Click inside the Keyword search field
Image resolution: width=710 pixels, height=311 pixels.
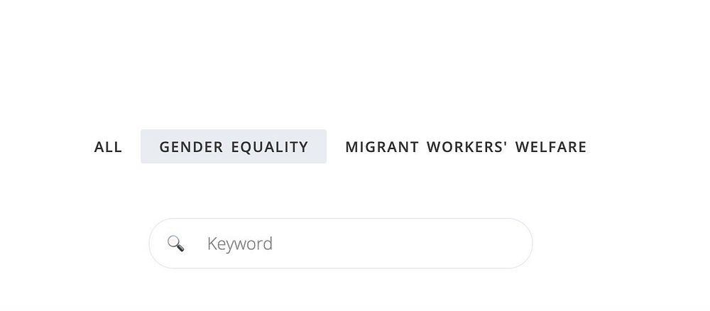355,244
